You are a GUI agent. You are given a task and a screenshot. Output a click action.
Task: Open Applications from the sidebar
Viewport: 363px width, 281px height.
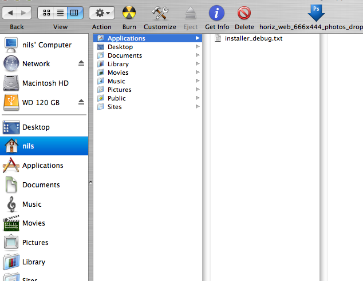pos(44,165)
